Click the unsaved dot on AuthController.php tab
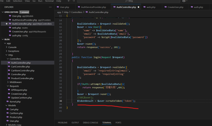This screenshot has width=212, height=126. tap(138, 7)
